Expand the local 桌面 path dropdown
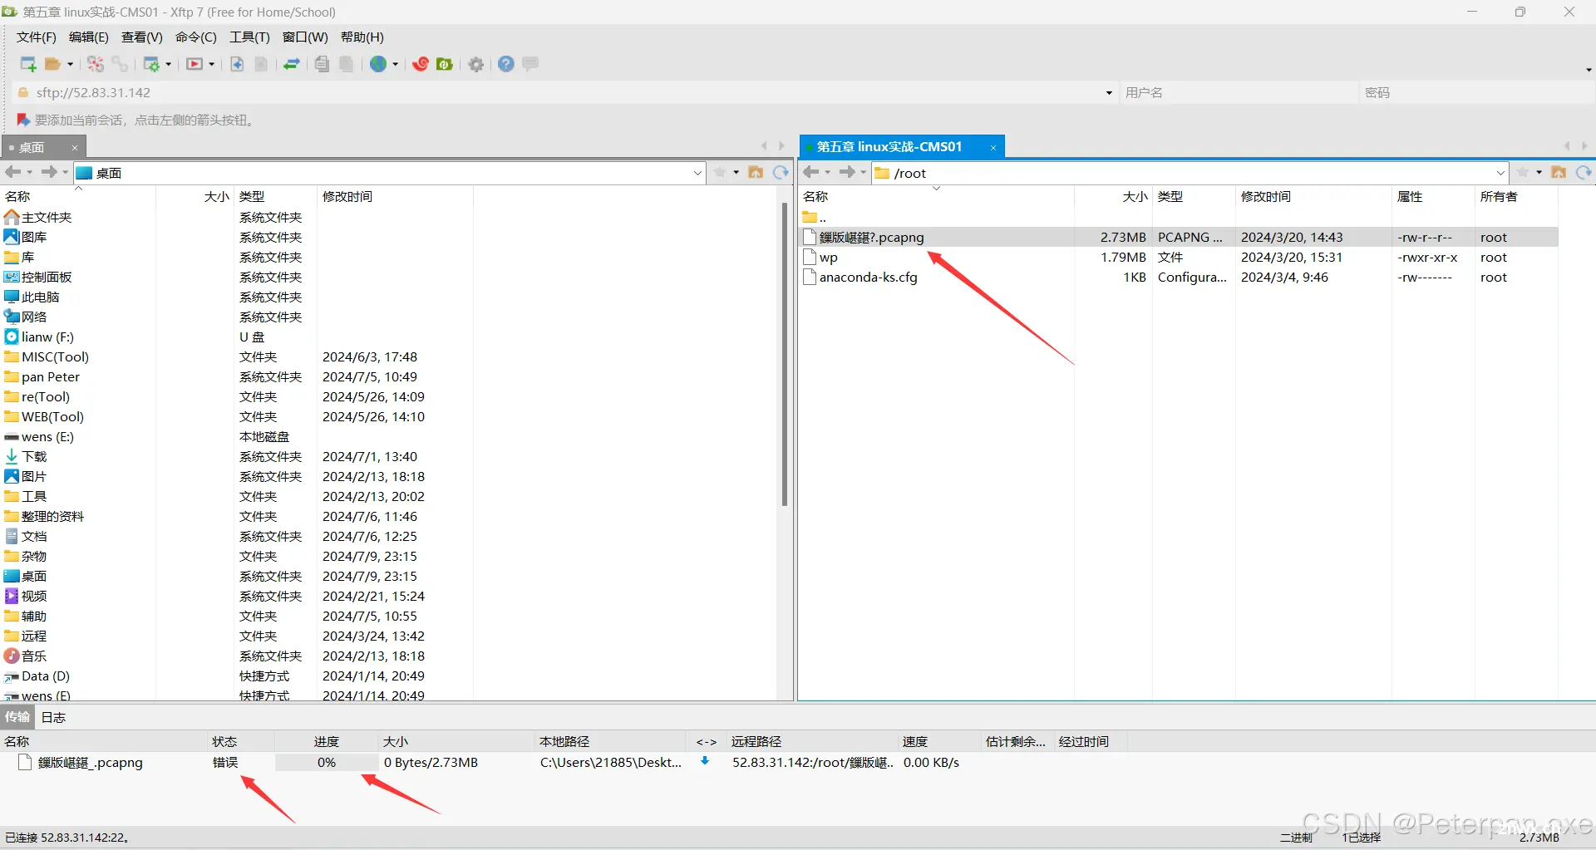 point(697,173)
